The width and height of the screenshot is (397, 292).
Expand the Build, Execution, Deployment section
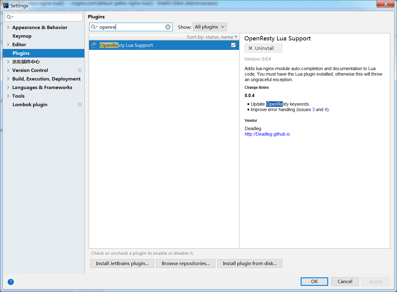(x=8, y=79)
